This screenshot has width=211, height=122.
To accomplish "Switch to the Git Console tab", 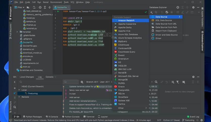I will tap(49, 77).
